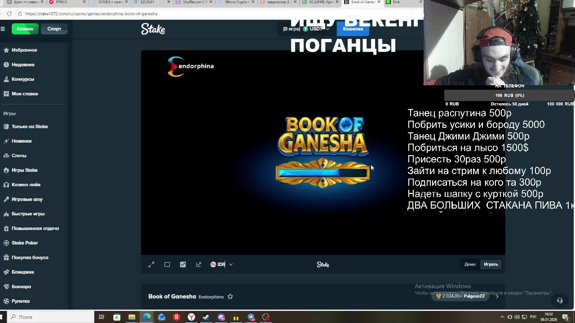
Task: Click the Только на Stake icon
Action: tap(6, 127)
